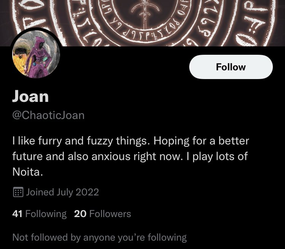
Task: Click the number 41 in the profile stats
Action: pyautogui.click(x=17, y=214)
